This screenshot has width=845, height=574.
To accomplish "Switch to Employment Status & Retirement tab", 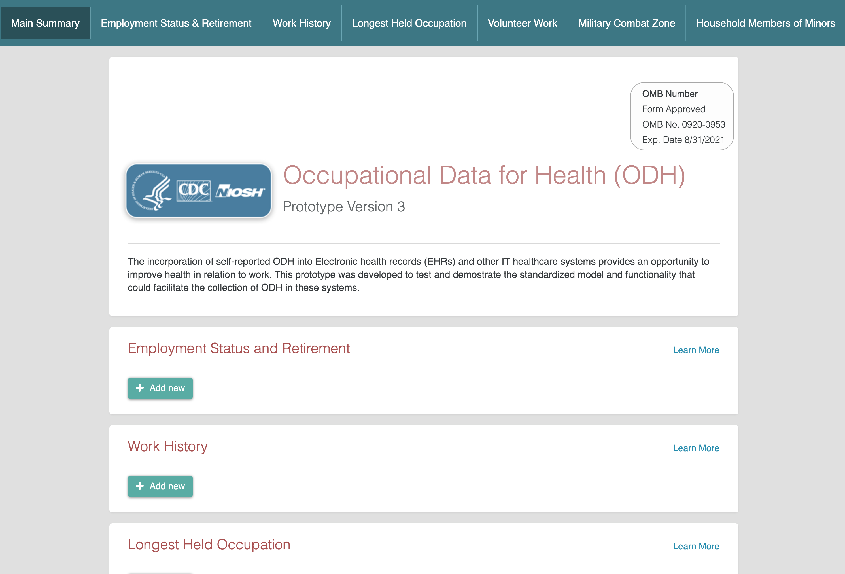I will pos(176,23).
